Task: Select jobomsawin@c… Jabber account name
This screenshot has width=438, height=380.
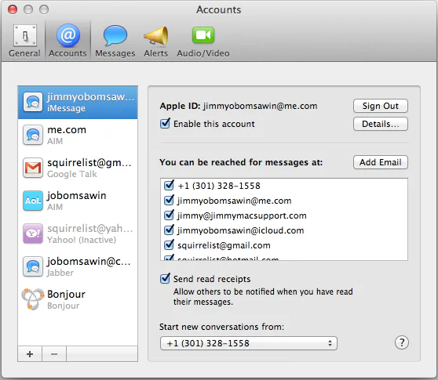Action: coord(89,262)
